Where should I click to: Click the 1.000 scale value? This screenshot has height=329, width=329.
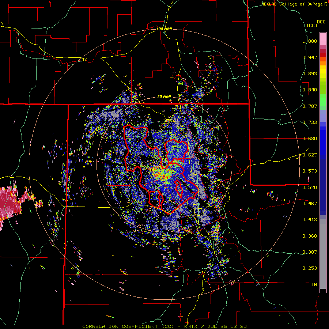pyautogui.click(x=310, y=41)
